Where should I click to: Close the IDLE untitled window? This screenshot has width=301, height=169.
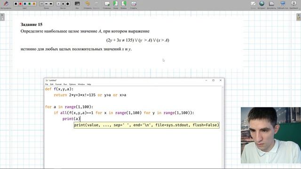coord(221,80)
